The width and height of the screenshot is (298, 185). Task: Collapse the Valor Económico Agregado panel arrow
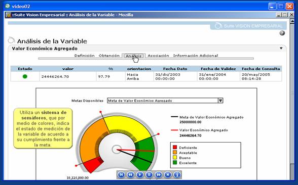pyautogui.click(x=281, y=49)
